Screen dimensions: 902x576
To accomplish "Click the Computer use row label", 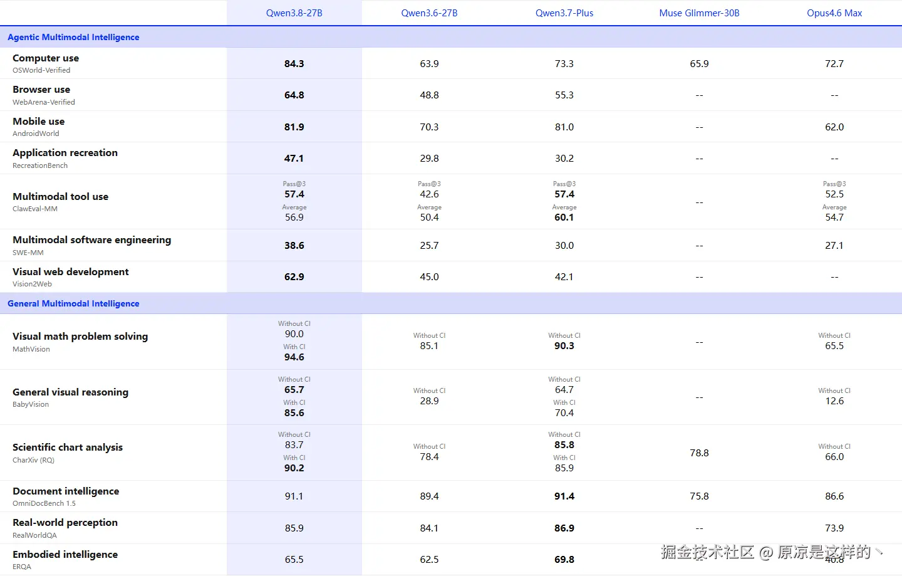I will [x=46, y=58].
